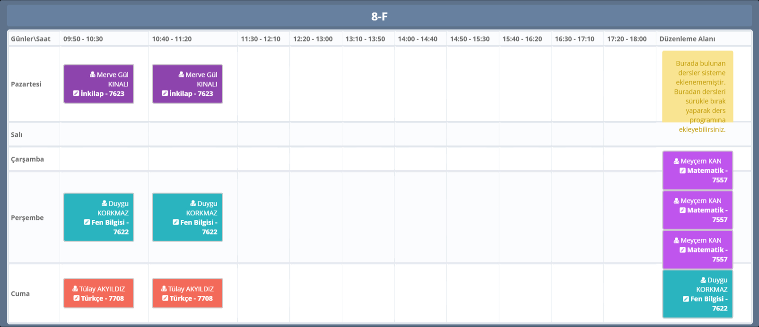Click edit icon on Thursday 10:40 Fen Bilgisi card
Viewport: 759px width, 327px height.
click(x=175, y=222)
